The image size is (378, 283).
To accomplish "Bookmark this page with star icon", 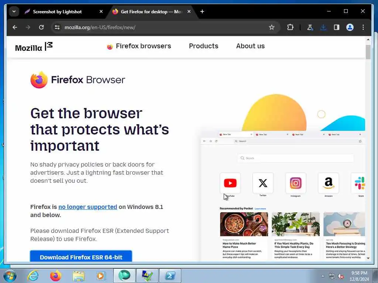I will pyautogui.click(x=272, y=27).
